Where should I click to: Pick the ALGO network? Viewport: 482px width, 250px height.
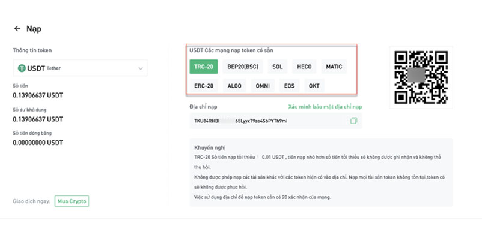[234, 86]
